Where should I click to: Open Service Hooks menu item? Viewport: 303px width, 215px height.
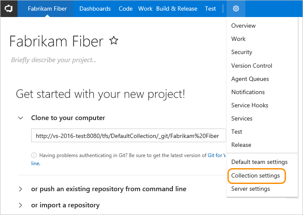[250, 105]
